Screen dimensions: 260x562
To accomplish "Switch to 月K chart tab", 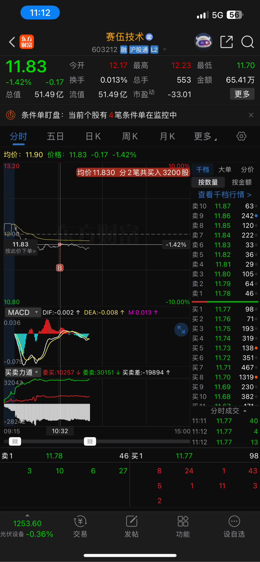I will point(167,137).
